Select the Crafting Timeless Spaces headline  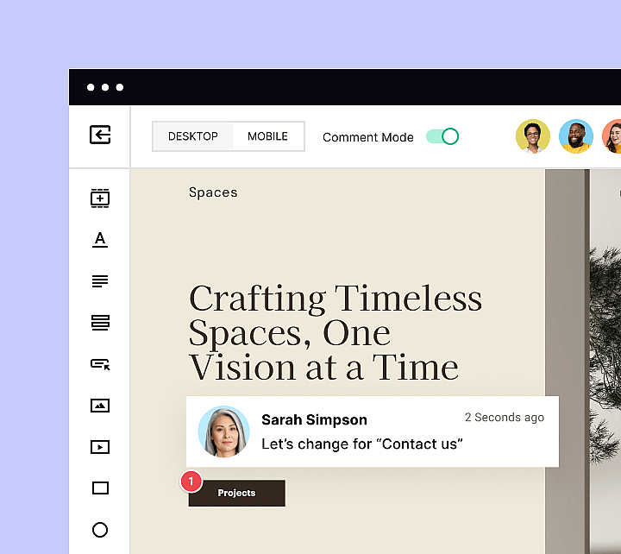pyautogui.click(x=335, y=333)
